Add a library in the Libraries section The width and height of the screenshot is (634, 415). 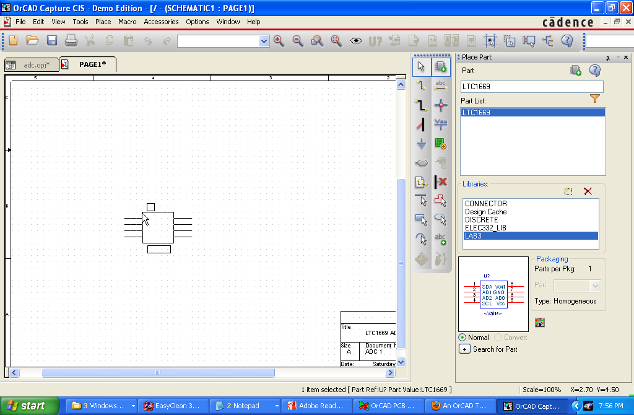click(568, 191)
